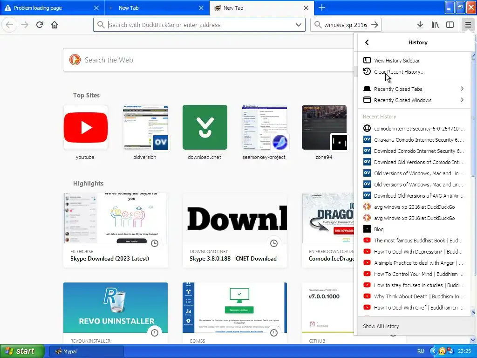Click the winows xp 2016 search field
The width and height of the screenshot is (477, 358).
pos(346,25)
